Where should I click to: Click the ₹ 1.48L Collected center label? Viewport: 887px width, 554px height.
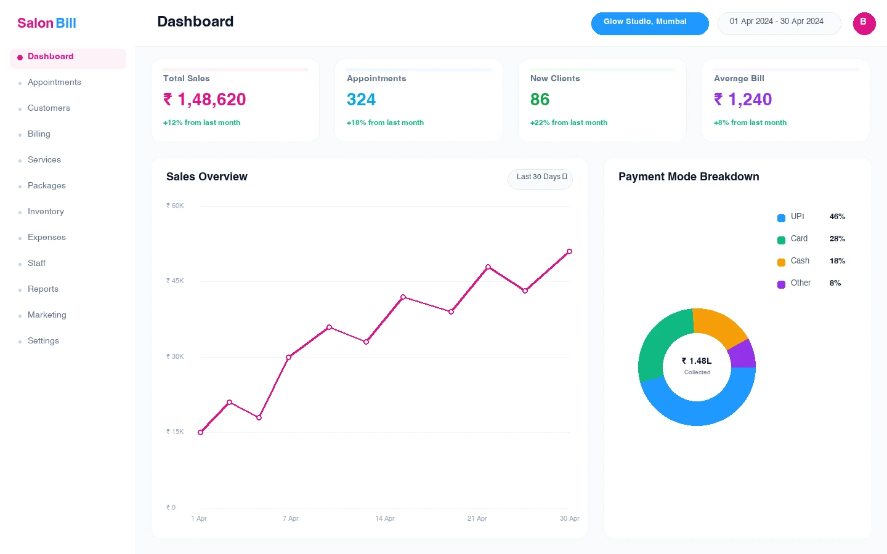click(x=697, y=366)
